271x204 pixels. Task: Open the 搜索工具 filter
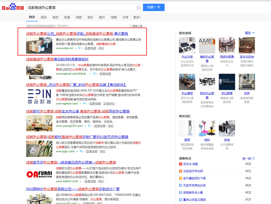point(136,26)
